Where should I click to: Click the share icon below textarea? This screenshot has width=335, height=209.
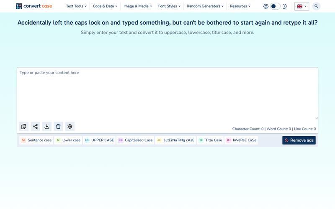(36, 127)
